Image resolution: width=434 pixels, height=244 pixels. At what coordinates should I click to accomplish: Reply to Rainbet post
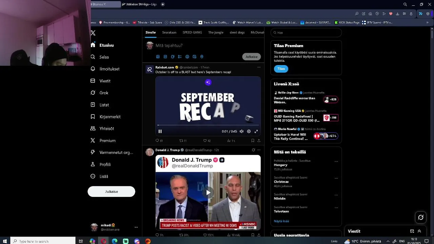(x=159, y=141)
